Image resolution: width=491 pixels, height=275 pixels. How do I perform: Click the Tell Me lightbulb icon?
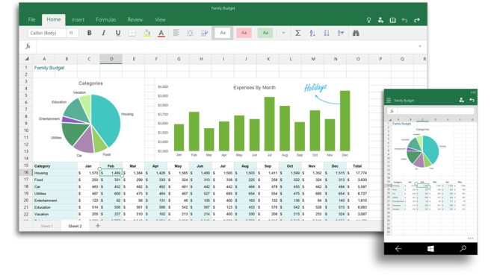tap(369, 20)
